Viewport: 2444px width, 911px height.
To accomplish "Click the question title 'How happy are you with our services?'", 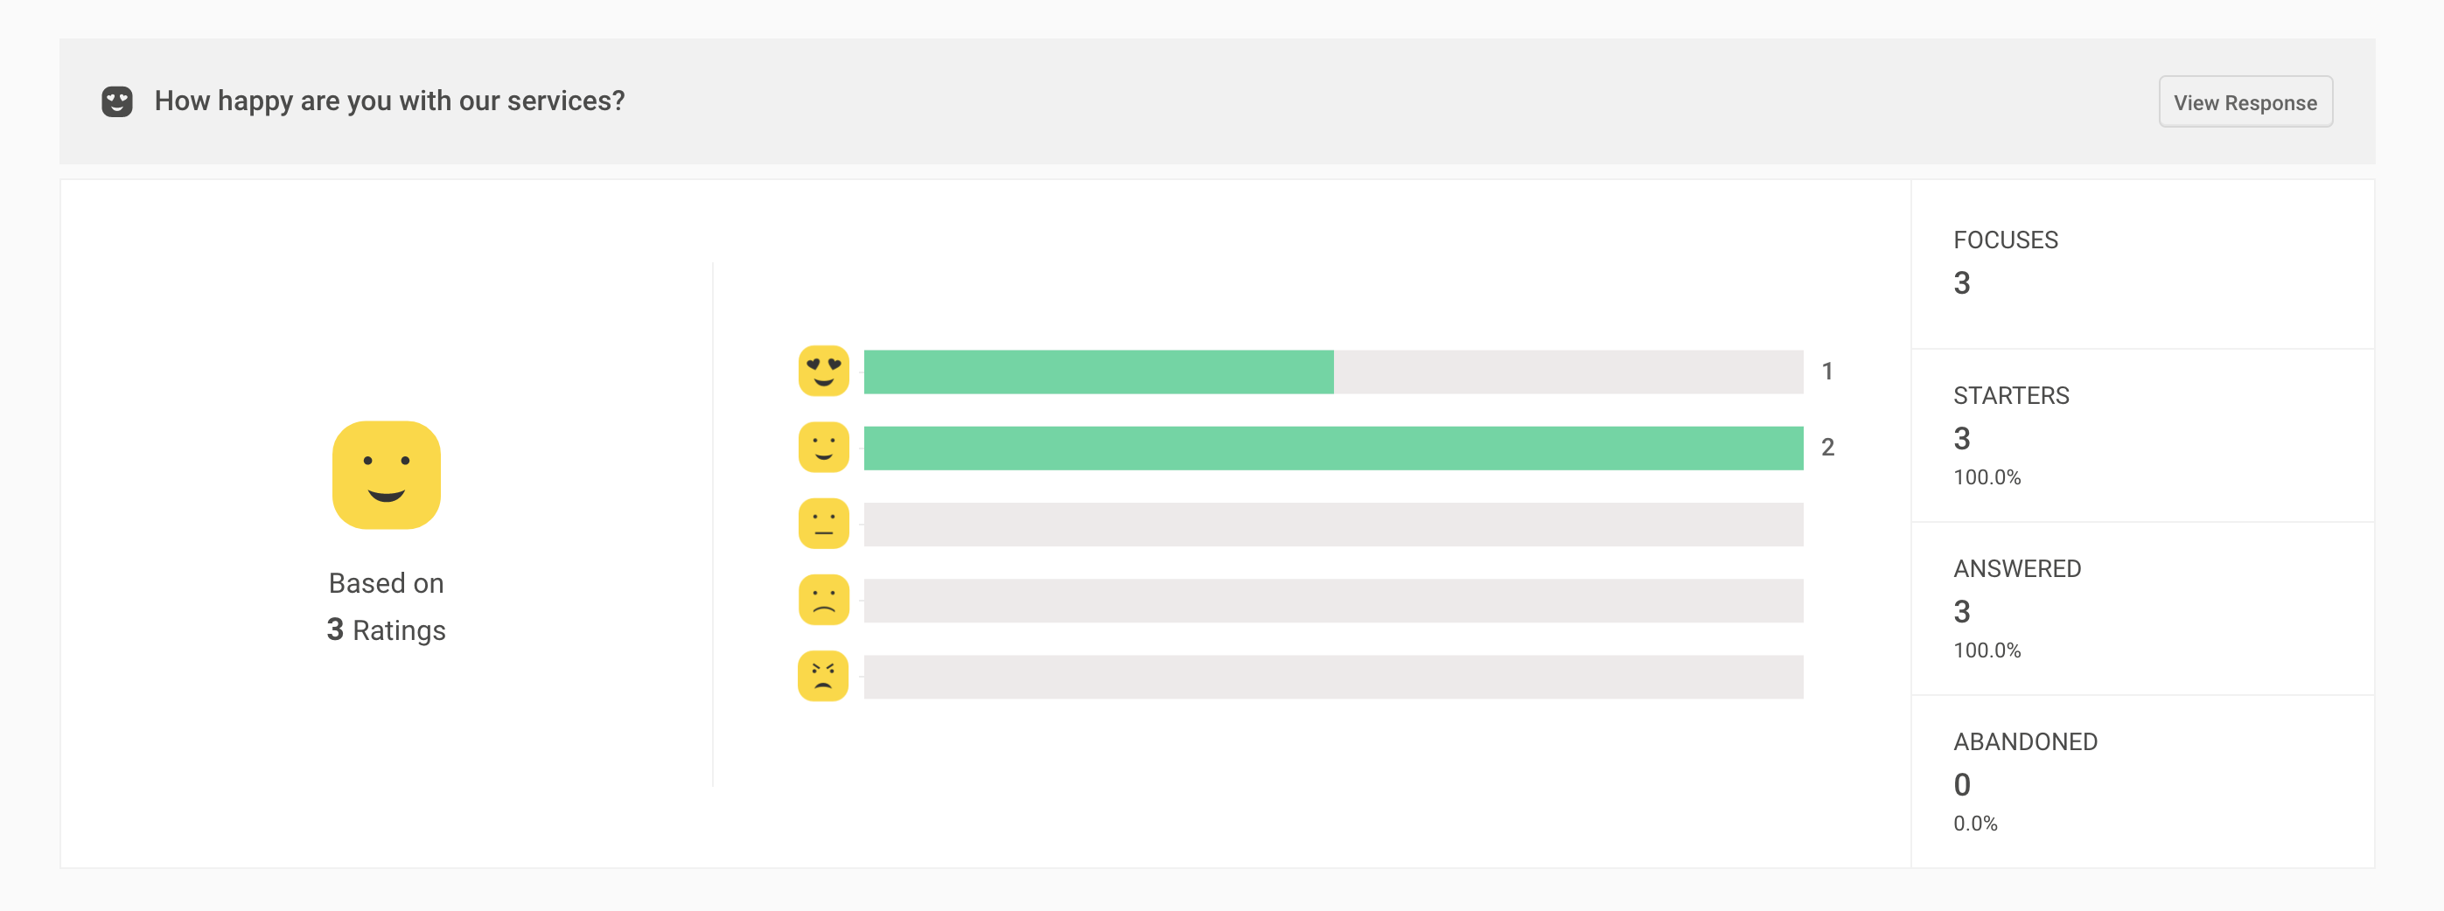I will pyautogui.click(x=389, y=101).
